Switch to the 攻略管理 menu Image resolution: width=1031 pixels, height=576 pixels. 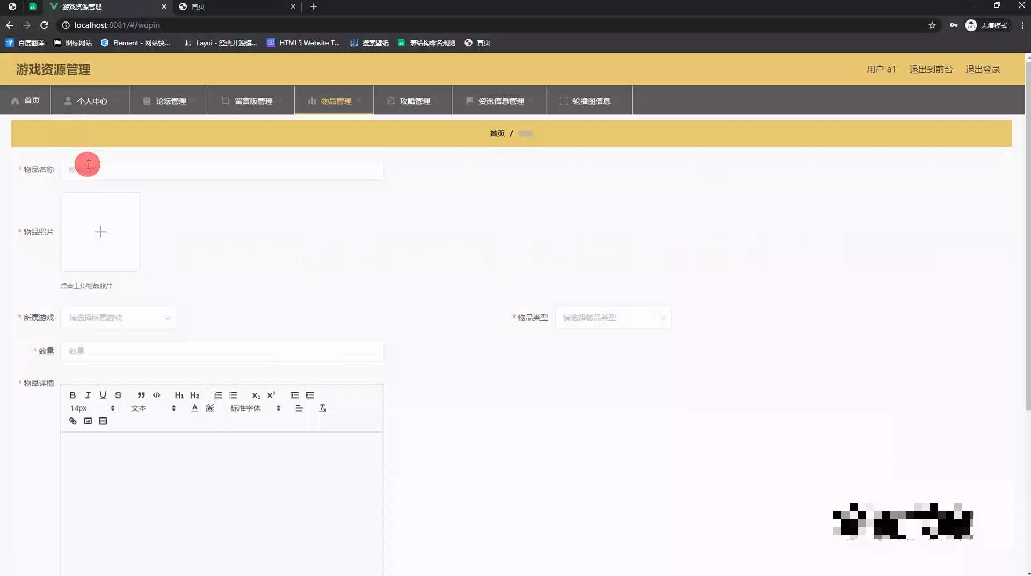coord(415,100)
